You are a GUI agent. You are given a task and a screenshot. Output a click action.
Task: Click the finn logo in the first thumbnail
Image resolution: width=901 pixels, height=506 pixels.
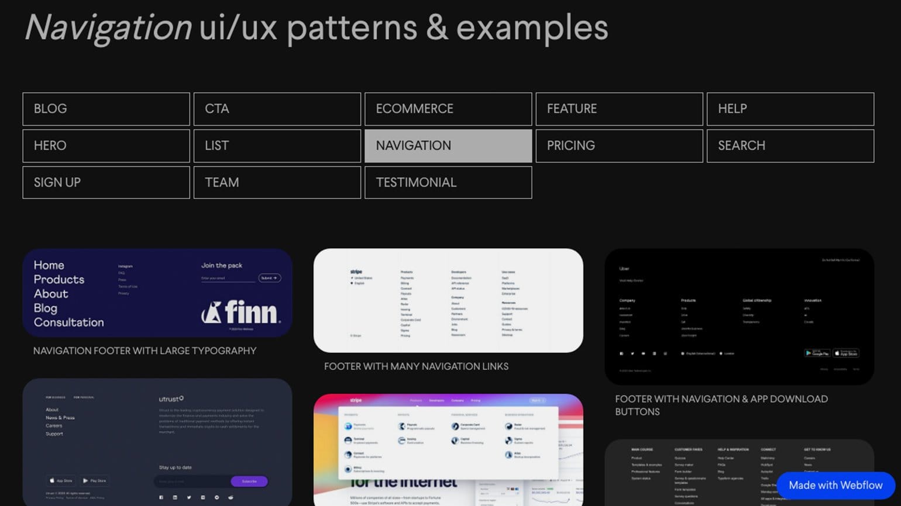coord(241,313)
